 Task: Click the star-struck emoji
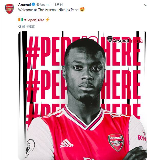point(82,9)
